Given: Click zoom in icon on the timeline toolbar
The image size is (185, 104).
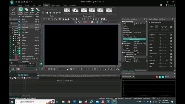Looking at the screenshot, I should pyautogui.click(x=12, y=69).
